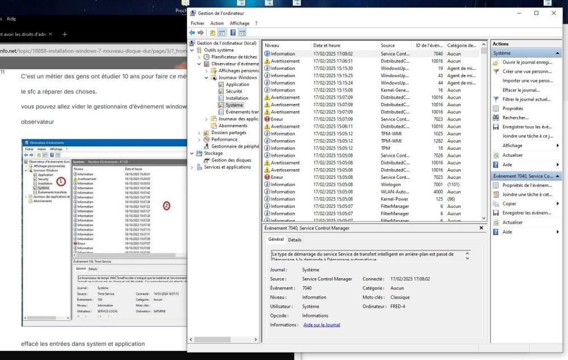
Task: Open the Affichage menu in menu bar
Action: [x=239, y=23]
